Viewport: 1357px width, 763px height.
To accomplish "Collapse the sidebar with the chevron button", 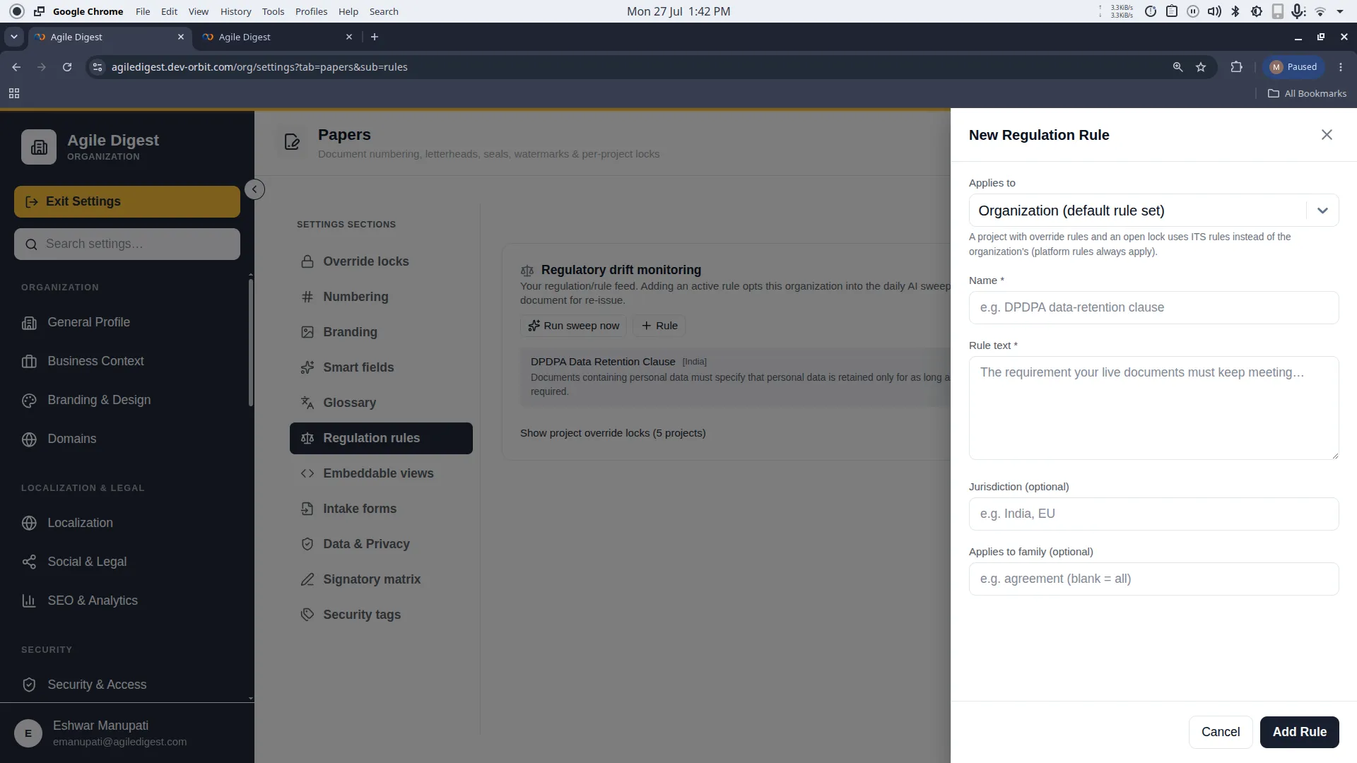I will [254, 189].
